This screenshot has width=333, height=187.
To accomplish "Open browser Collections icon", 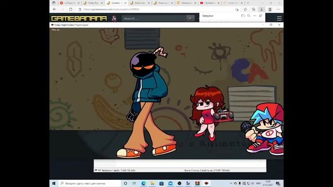I will click(253, 9).
